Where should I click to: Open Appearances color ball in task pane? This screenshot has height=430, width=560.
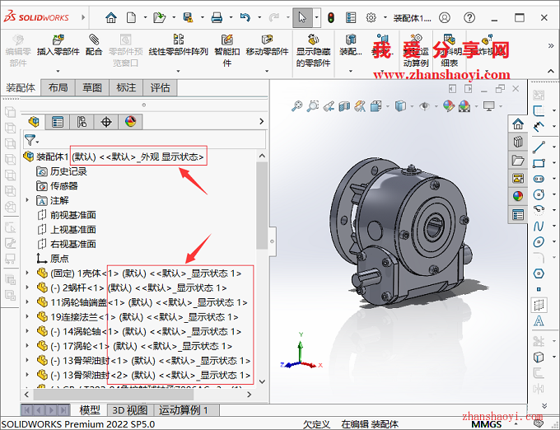[518, 196]
